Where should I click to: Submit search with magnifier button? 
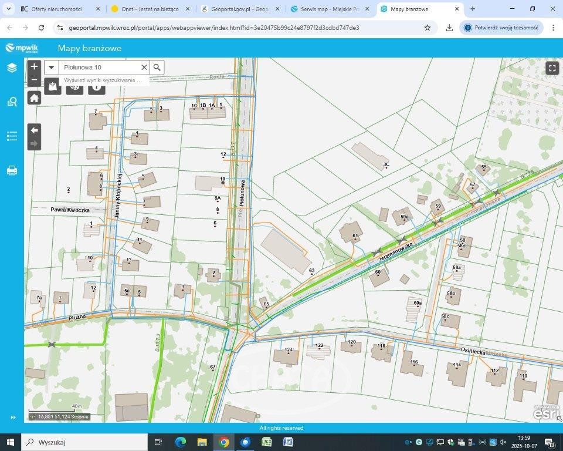[x=157, y=68]
